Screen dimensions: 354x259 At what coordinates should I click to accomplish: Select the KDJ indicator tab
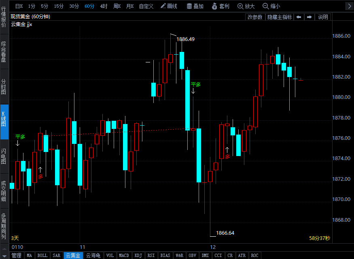(138, 255)
